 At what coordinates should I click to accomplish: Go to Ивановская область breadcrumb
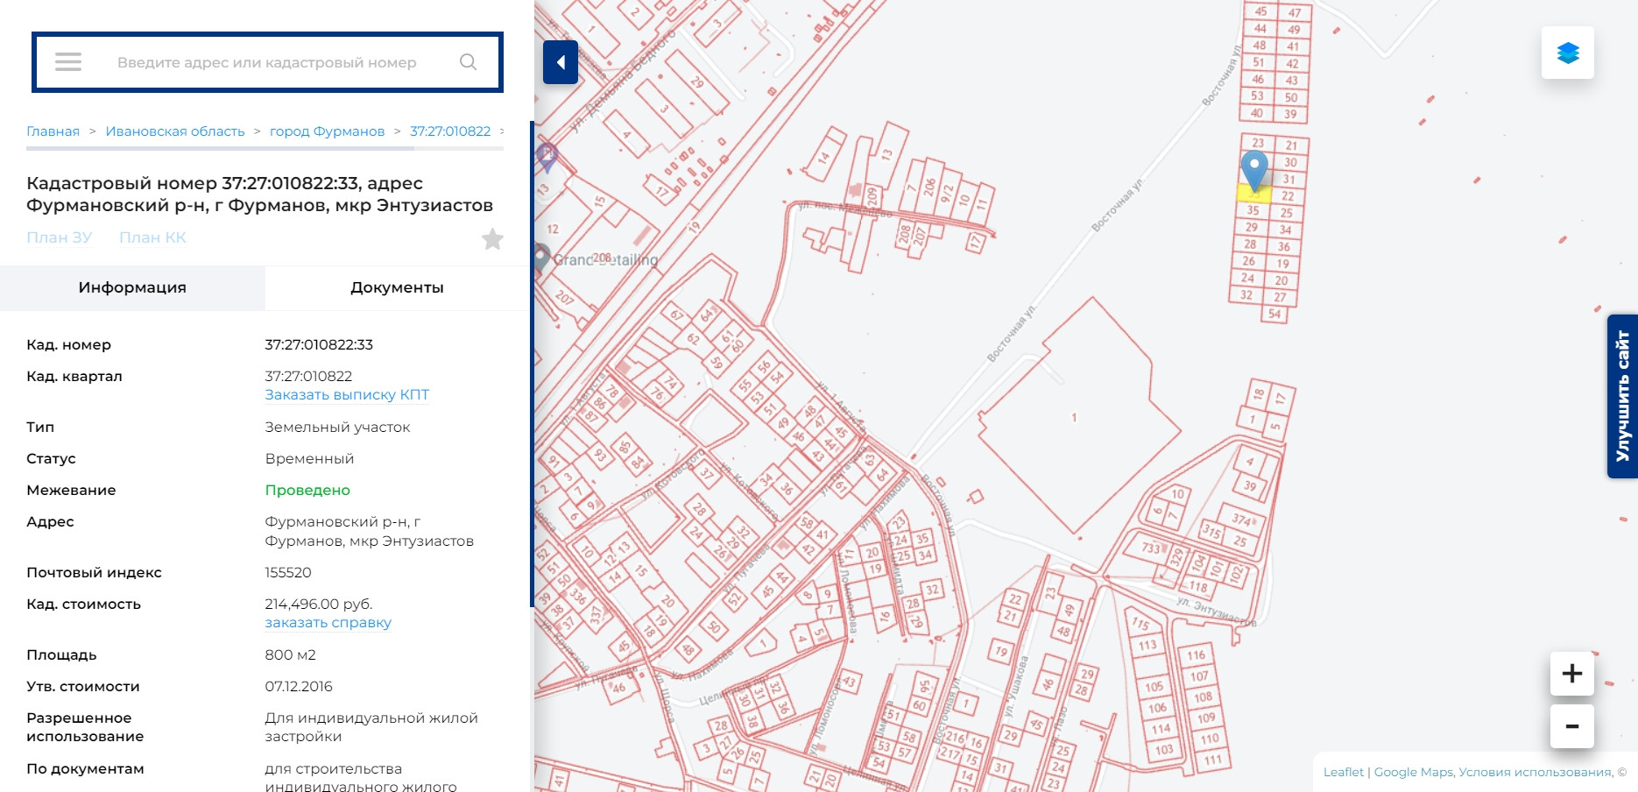175,131
